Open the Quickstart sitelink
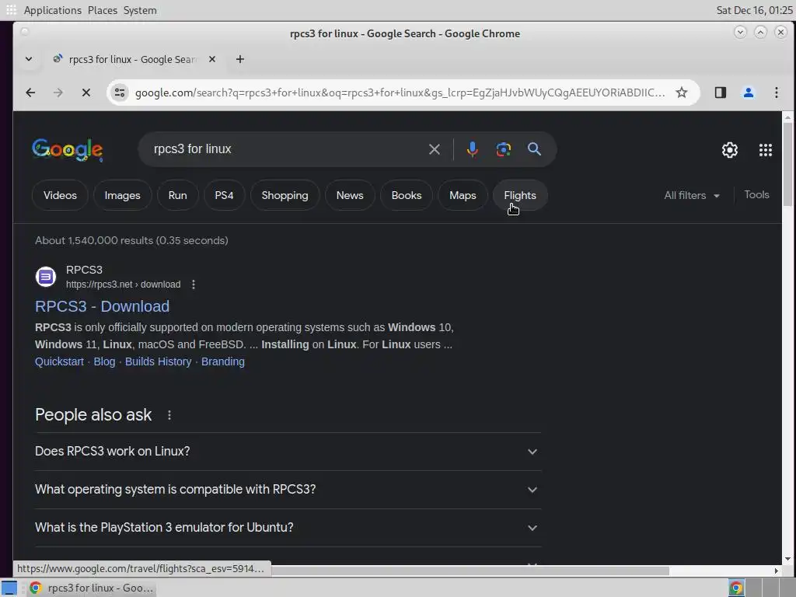The image size is (796, 597). pyautogui.click(x=59, y=361)
